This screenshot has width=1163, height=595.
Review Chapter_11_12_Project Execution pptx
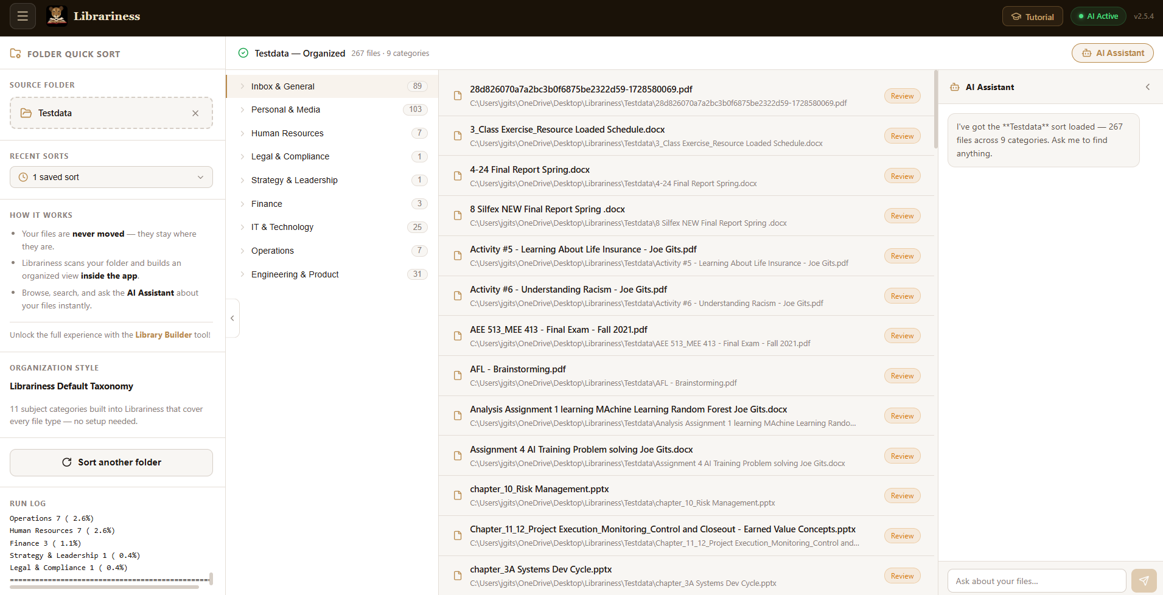click(902, 536)
